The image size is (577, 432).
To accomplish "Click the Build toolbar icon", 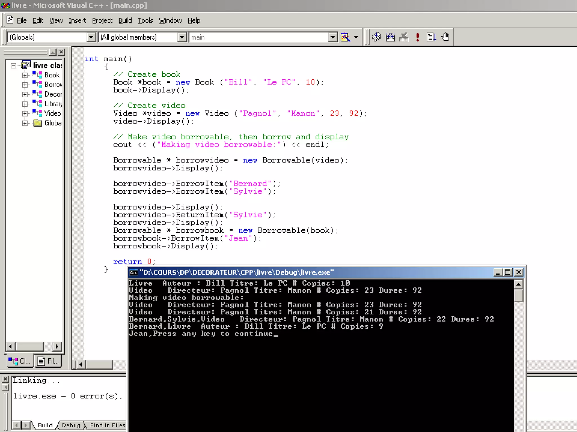I will [390, 37].
